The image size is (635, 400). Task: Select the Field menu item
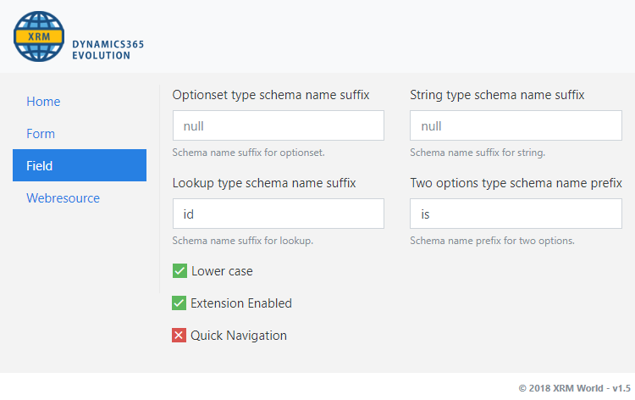click(x=80, y=165)
